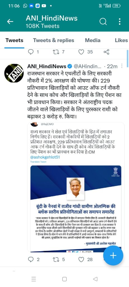This screenshot has height=287, width=129.
Task: Open the Likes tab
Action: (x=121, y=40)
